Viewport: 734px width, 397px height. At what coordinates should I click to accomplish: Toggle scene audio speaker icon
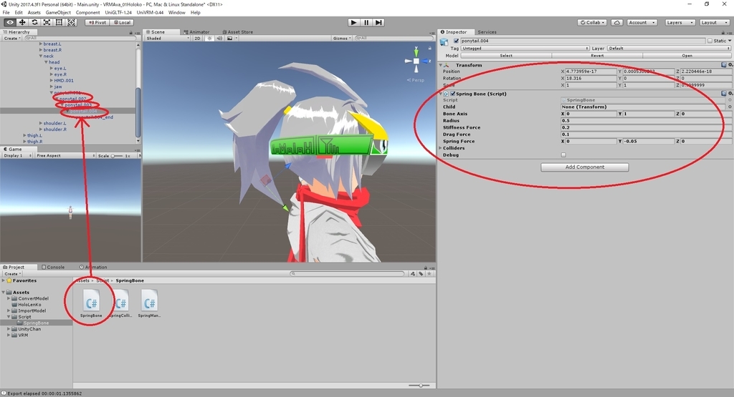219,39
